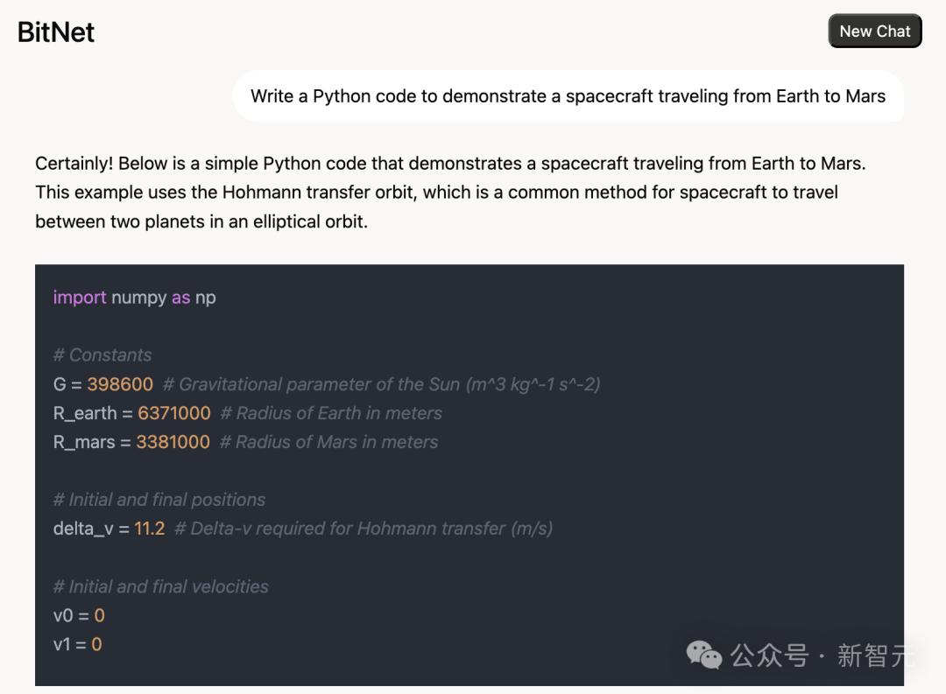Screen dimensions: 946x694
Task: Select the '# Constants' comment line
Action: pyautogui.click(x=102, y=354)
